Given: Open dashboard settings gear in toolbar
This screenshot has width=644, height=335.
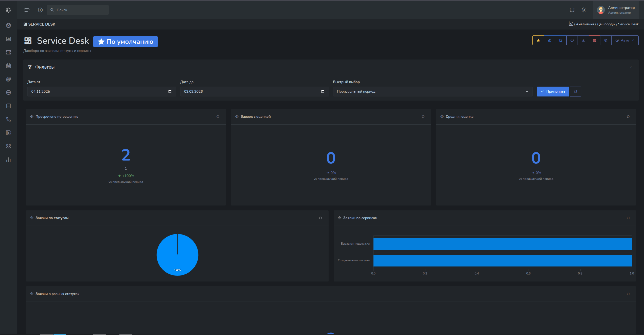Looking at the screenshot, I should pyautogui.click(x=606, y=41).
